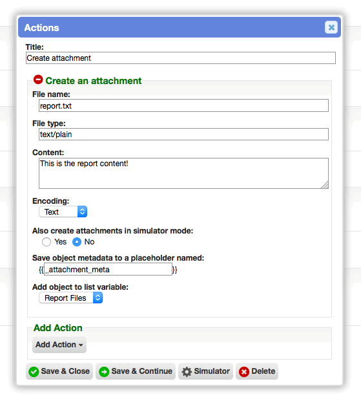Image resolution: width=361 pixels, height=401 pixels.
Task: Click the green arrow on Save & Continue
Action: click(x=104, y=372)
